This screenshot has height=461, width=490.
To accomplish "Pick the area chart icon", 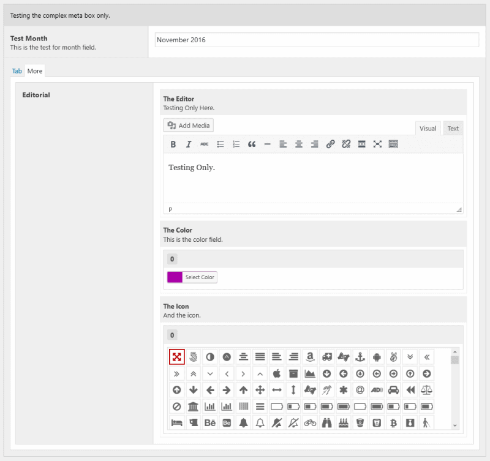I will point(310,373).
